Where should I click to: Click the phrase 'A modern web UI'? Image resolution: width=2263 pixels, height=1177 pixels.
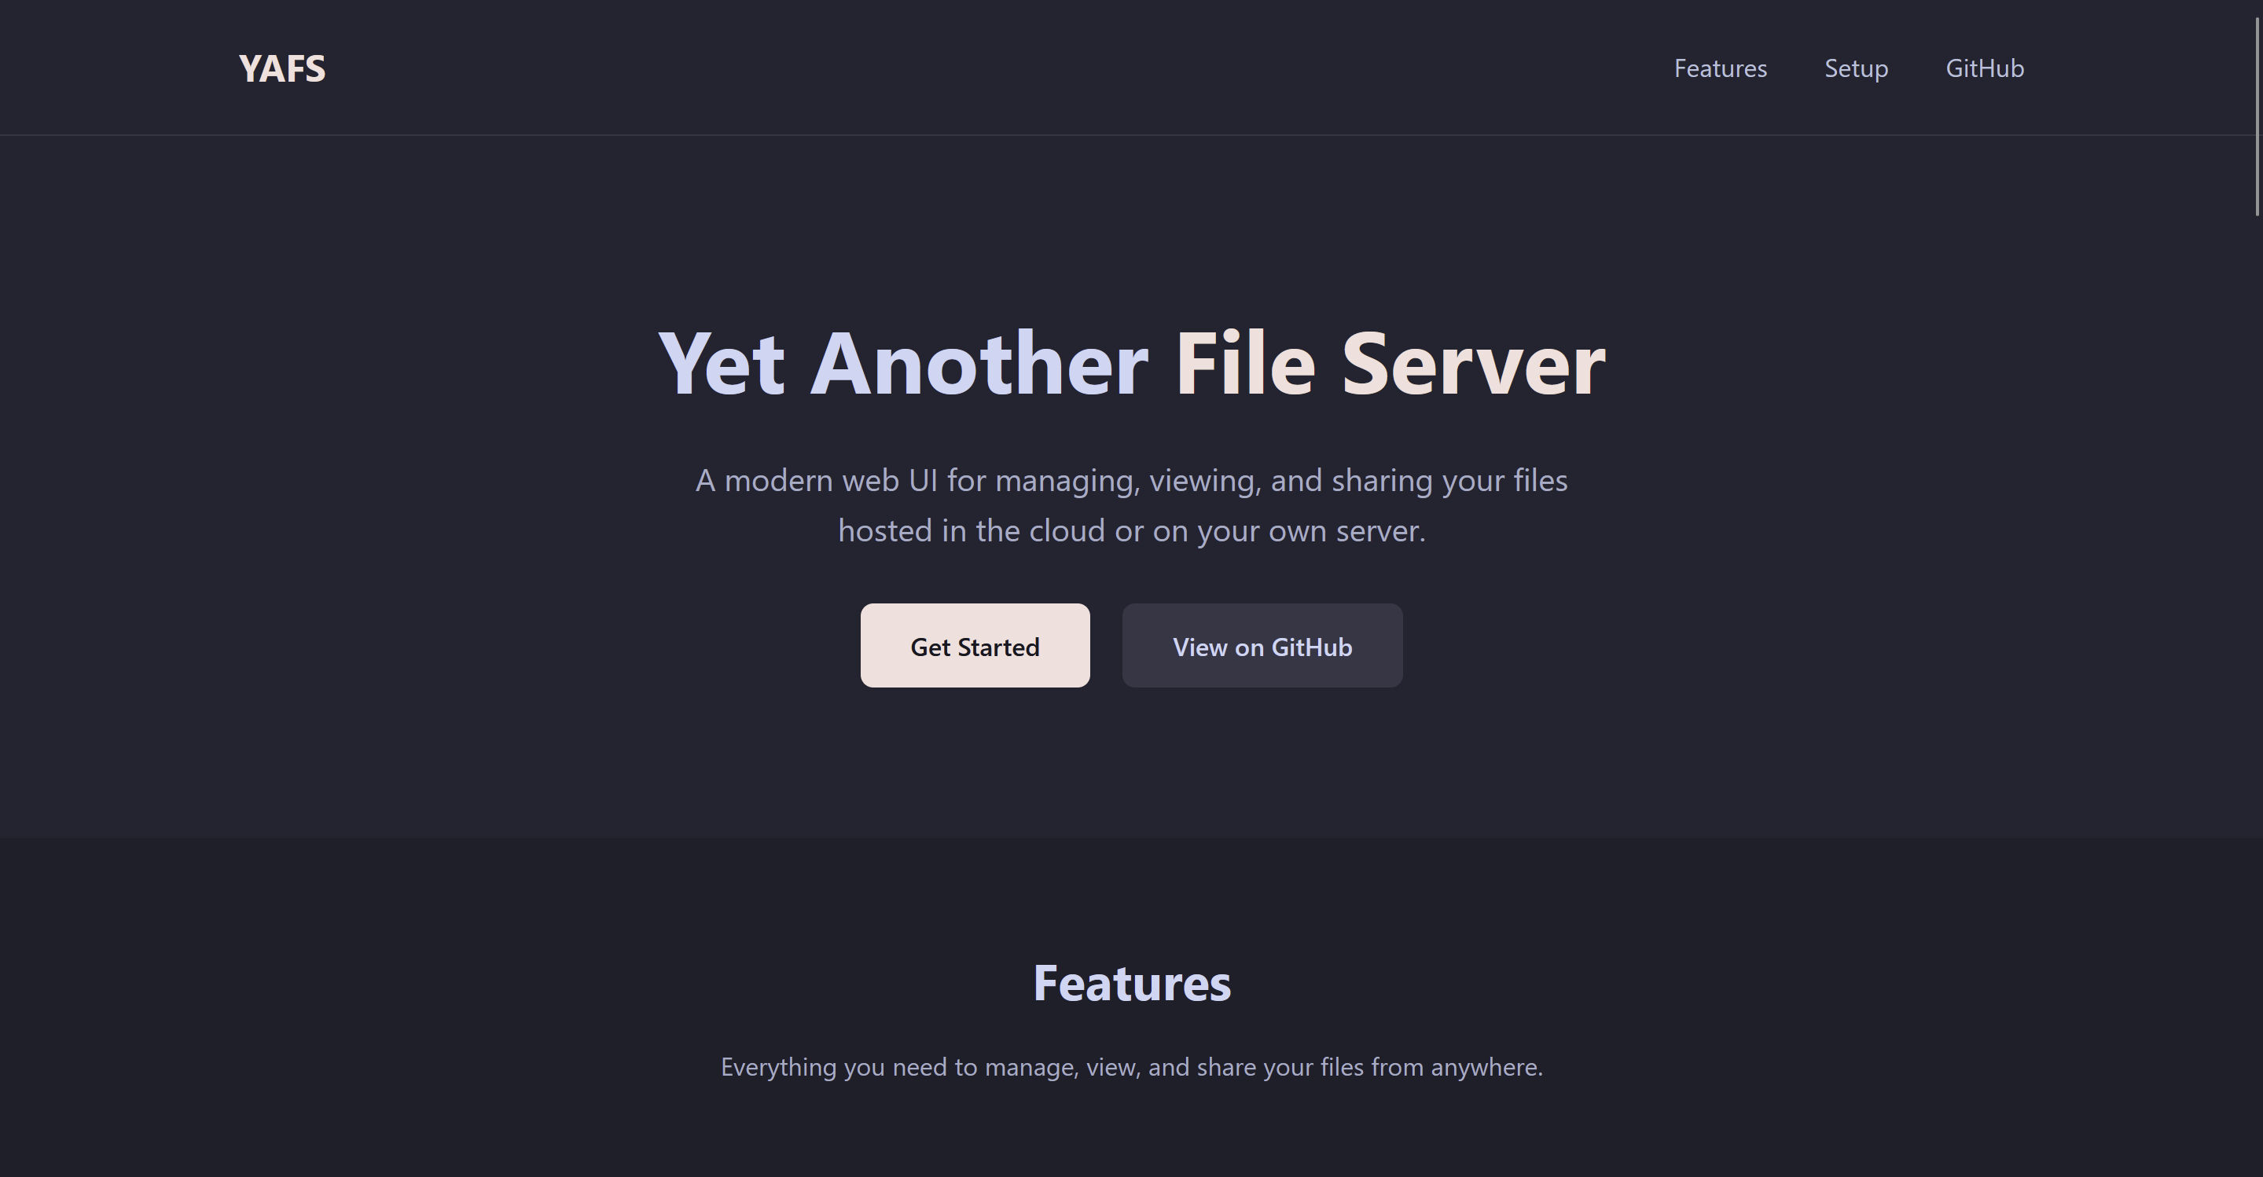(816, 480)
